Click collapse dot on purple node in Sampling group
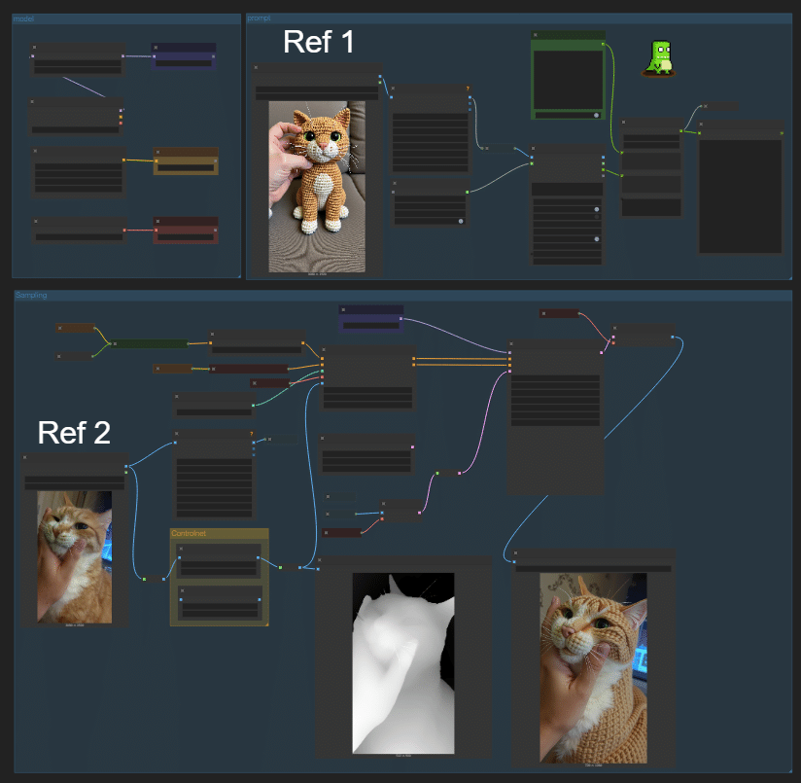The width and height of the screenshot is (801, 783). [343, 309]
